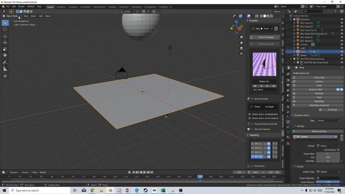Enable the 'Detect and use as Biome(s)' checkbox

click(x=250, y=114)
